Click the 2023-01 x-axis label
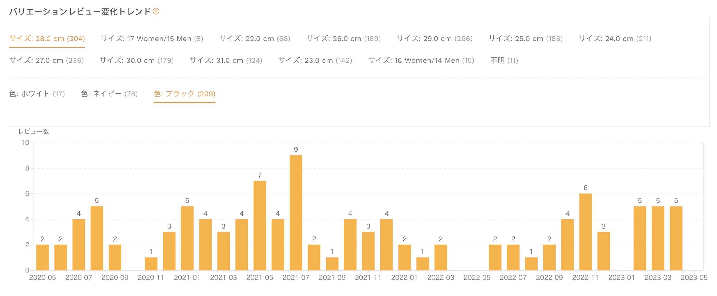 [x=622, y=278]
